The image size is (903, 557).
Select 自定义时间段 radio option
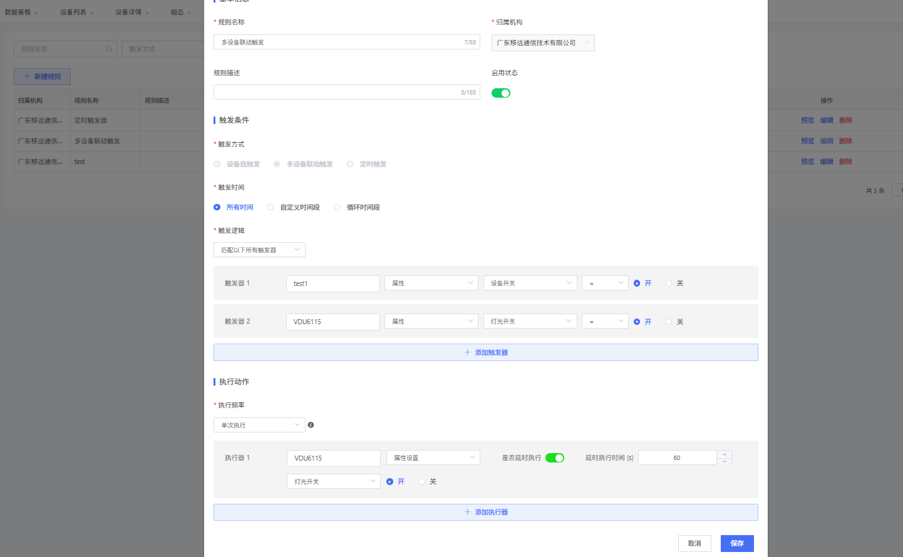coord(271,207)
